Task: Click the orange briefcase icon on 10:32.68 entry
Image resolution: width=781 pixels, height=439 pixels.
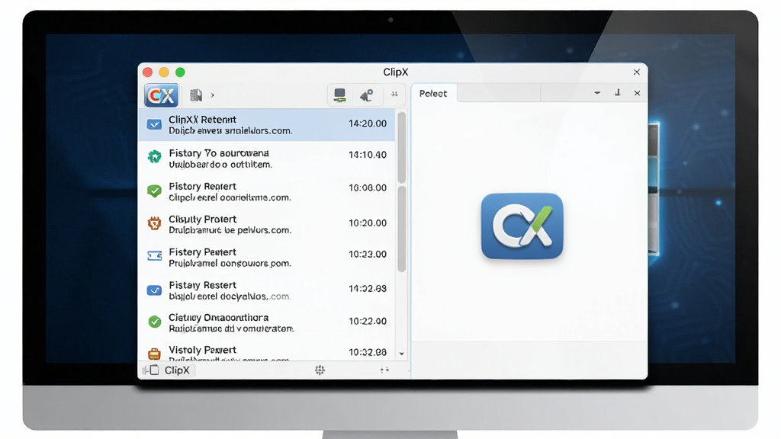Action: [154, 354]
